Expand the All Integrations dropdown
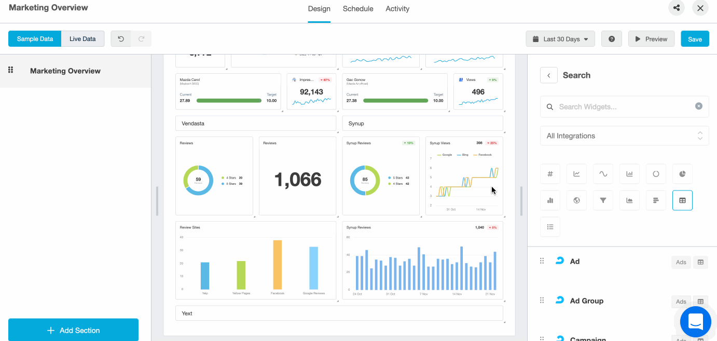717x341 pixels. click(x=624, y=135)
